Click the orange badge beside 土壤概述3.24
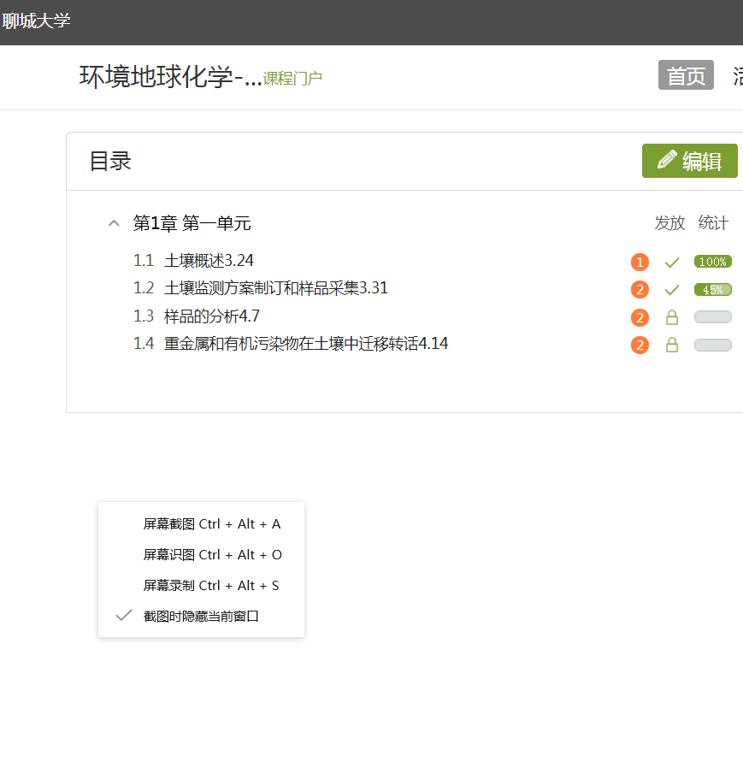The height and width of the screenshot is (768, 743). coord(640,263)
